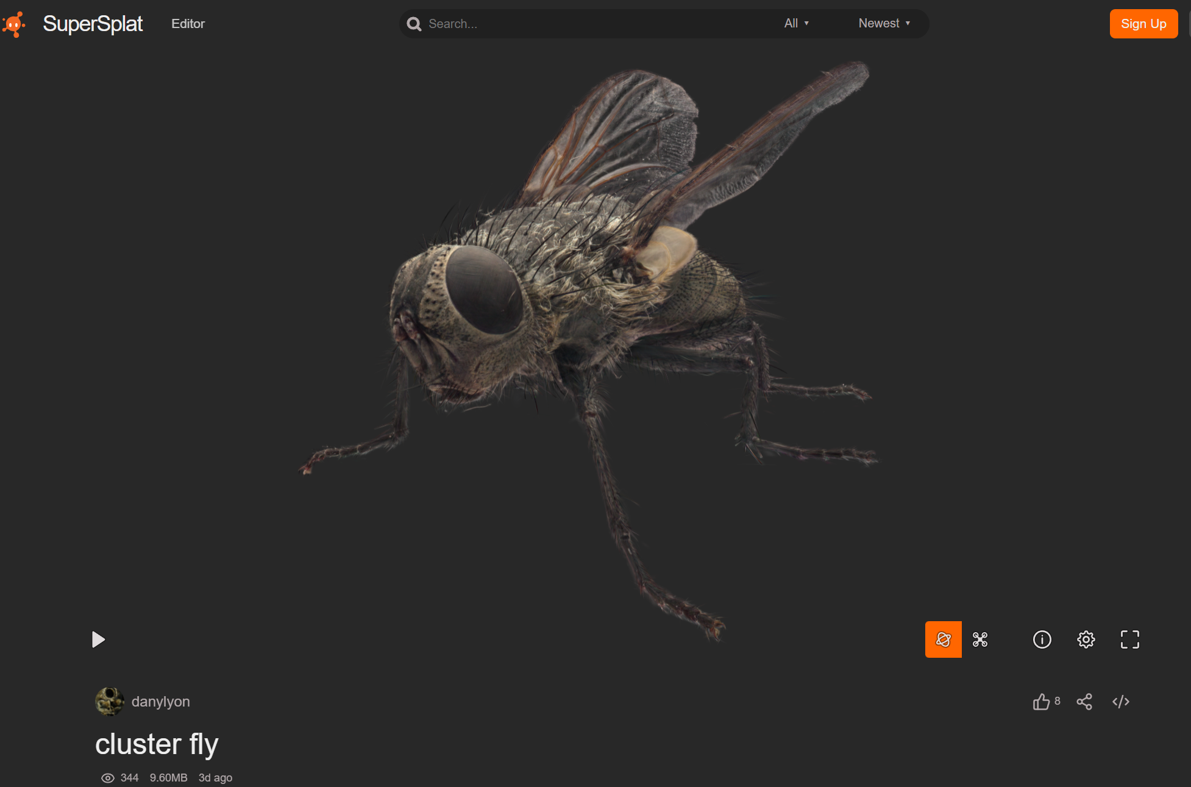Open danylyon's profile link
This screenshot has height=787, width=1191.
[161, 702]
